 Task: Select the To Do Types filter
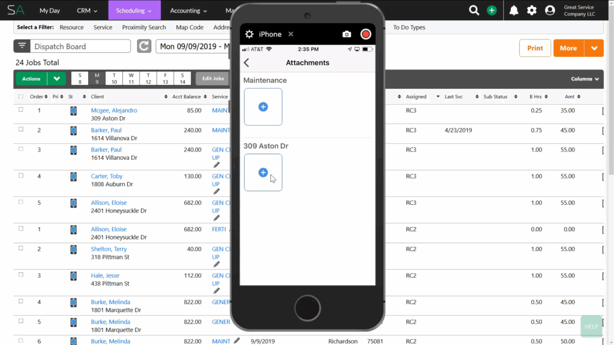pos(409,28)
